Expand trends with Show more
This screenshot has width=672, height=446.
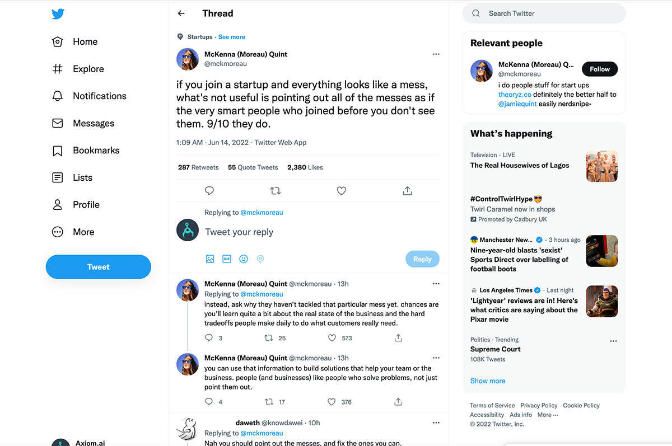(487, 381)
